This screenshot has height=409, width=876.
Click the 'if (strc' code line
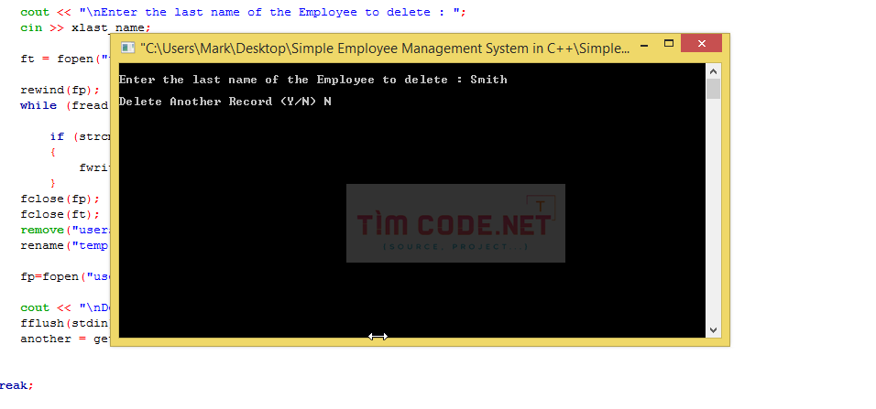pos(81,136)
